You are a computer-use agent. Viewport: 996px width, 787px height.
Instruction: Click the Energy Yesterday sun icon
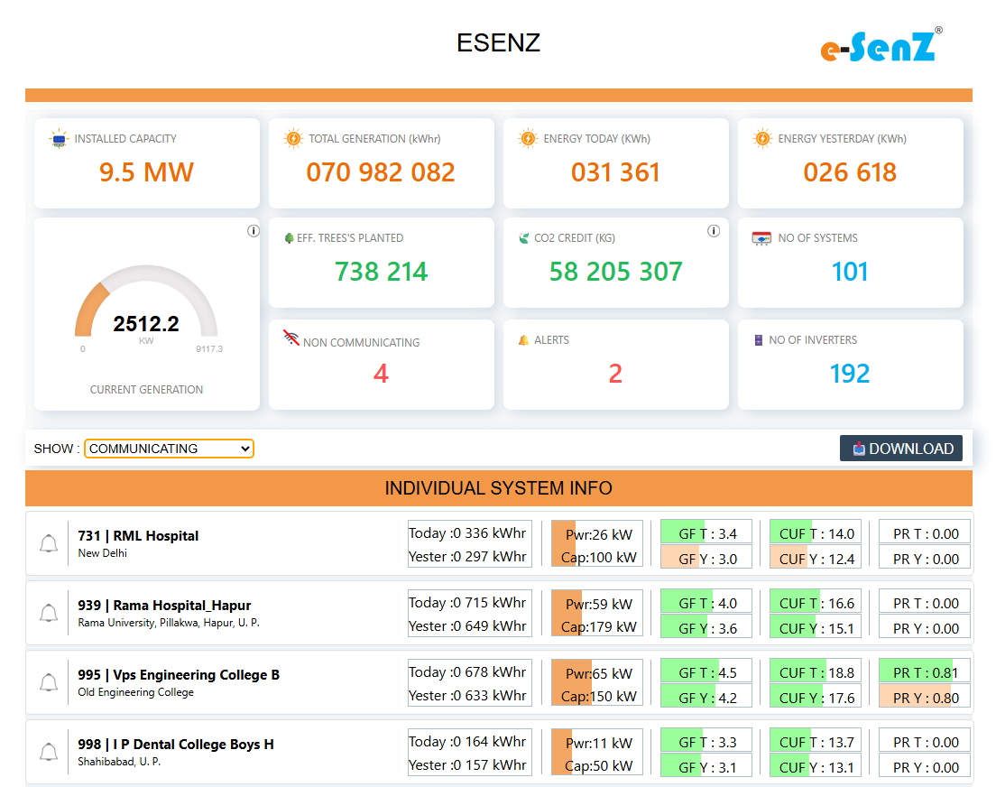click(x=762, y=139)
